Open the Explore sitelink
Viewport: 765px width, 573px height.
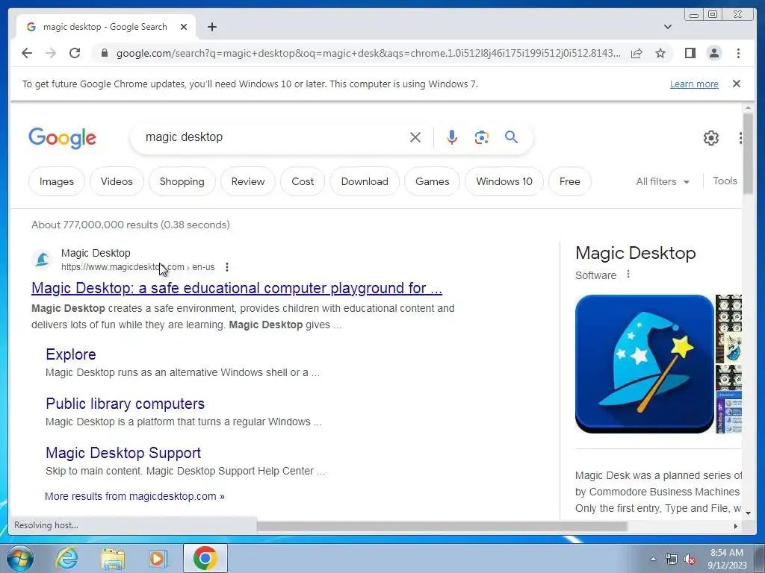pos(71,354)
